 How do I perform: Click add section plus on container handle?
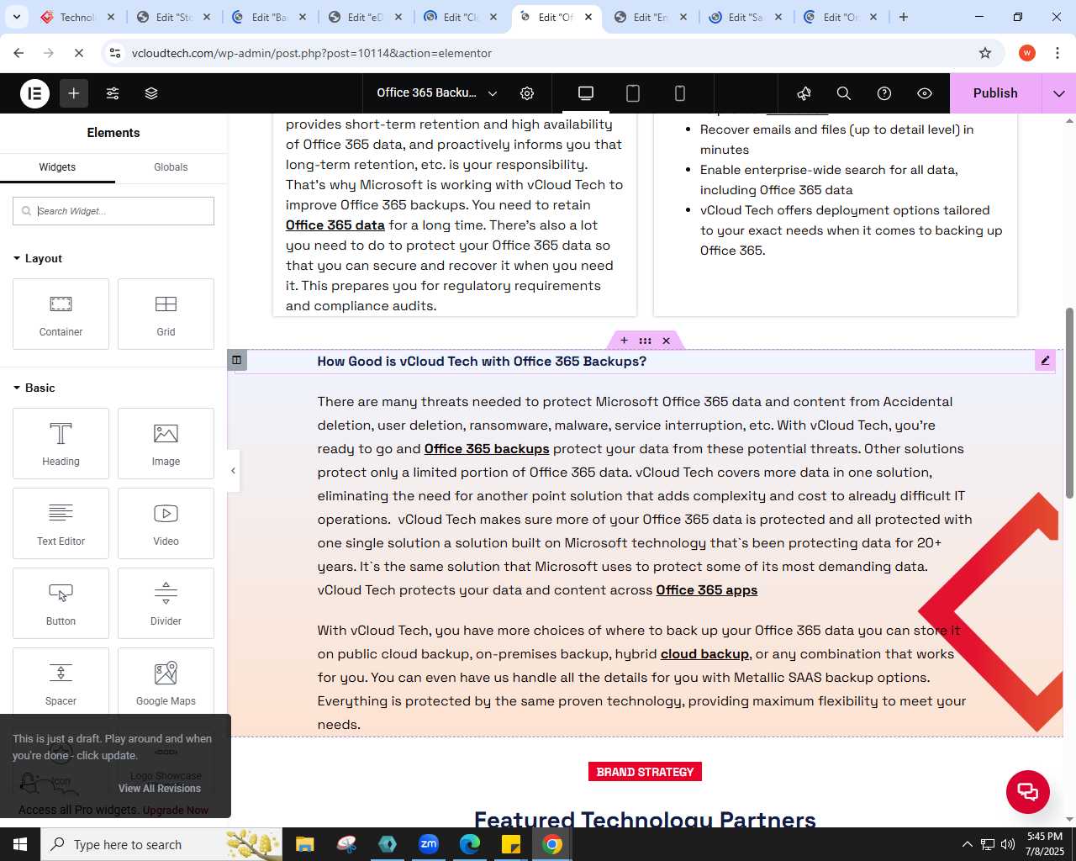point(624,341)
